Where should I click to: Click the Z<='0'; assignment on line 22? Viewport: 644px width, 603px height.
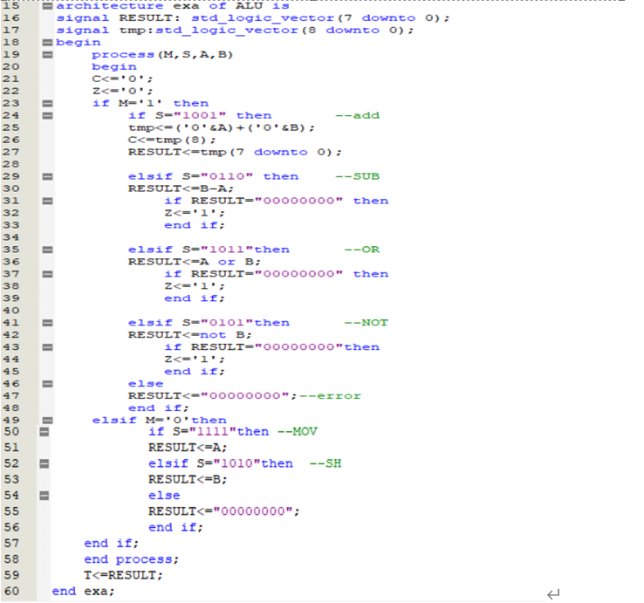[122, 91]
